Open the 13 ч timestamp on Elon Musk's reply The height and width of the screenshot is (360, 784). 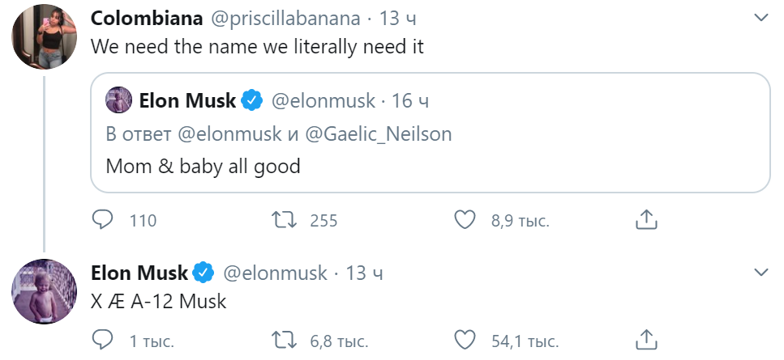point(364,273)
